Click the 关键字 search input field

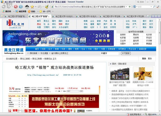(x=109, y=53)
